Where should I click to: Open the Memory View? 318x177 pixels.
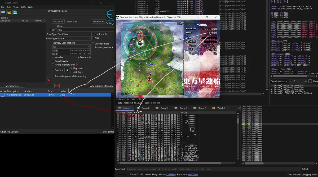(12, 86)
